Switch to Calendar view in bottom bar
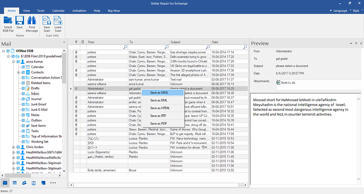The image size is (364, 194). point(15,183)
